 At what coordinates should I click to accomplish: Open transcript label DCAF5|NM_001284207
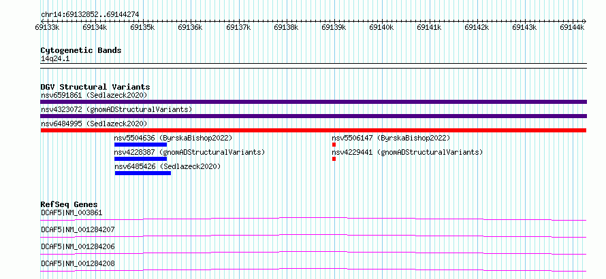[x=78, y=229]
